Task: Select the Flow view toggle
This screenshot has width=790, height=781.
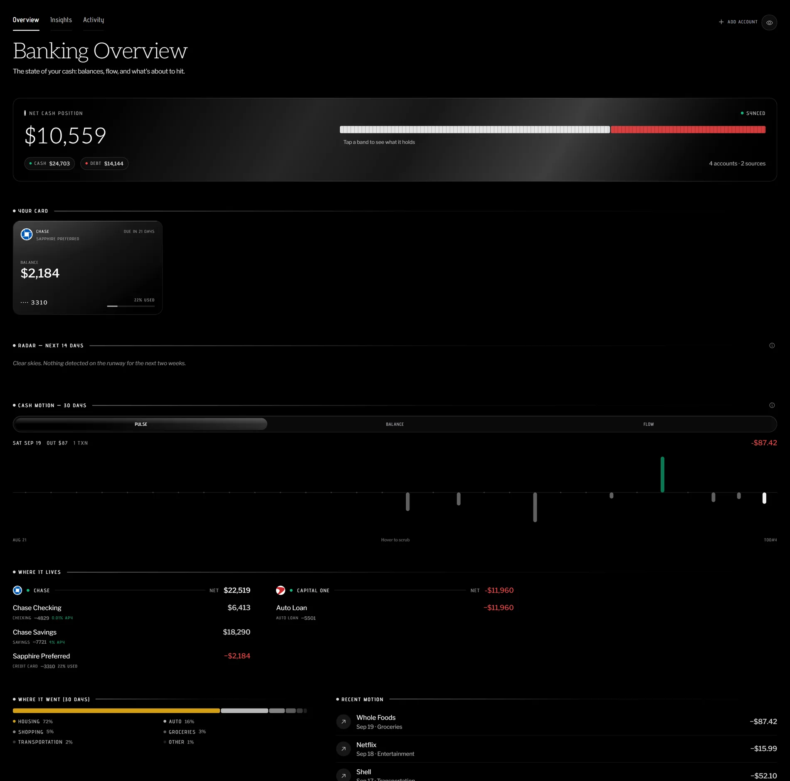Action: coord(649,424)
